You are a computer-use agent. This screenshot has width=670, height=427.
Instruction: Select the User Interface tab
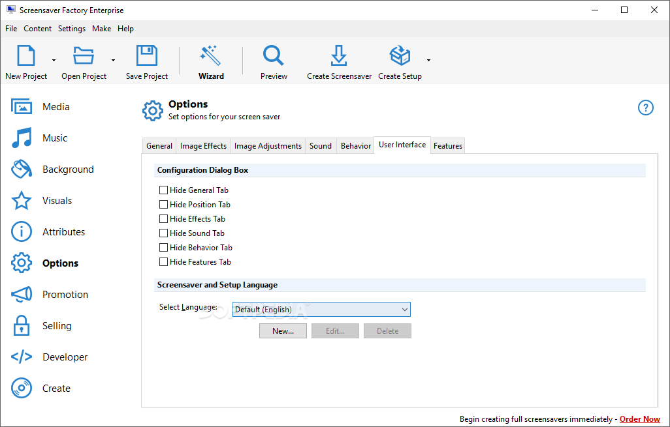pos(402,145)
